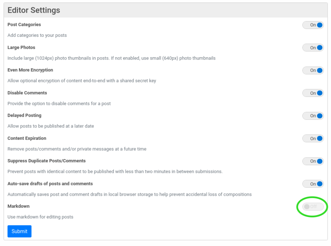
Task: Click the Auto-save drafts of posts label
Action: coord(50,184)
